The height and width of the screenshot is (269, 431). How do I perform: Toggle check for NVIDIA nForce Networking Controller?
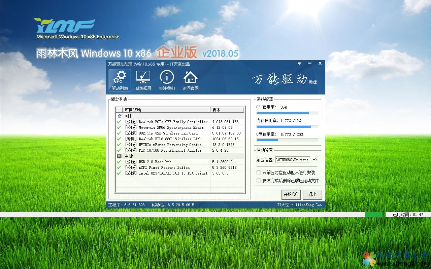tap(119, 145)
